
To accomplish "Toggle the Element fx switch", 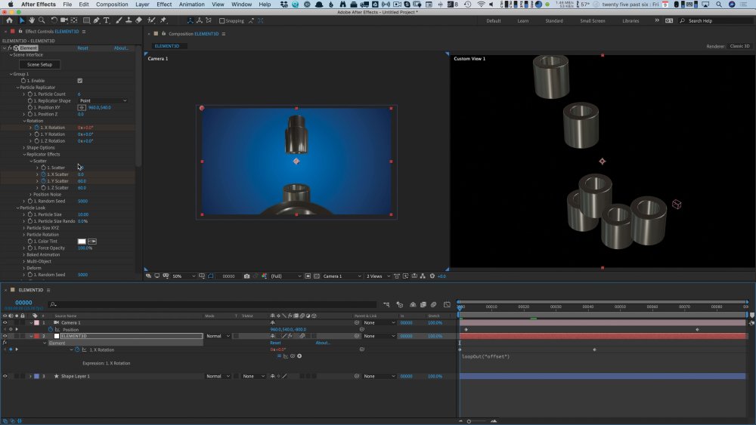I will (5, 343).
